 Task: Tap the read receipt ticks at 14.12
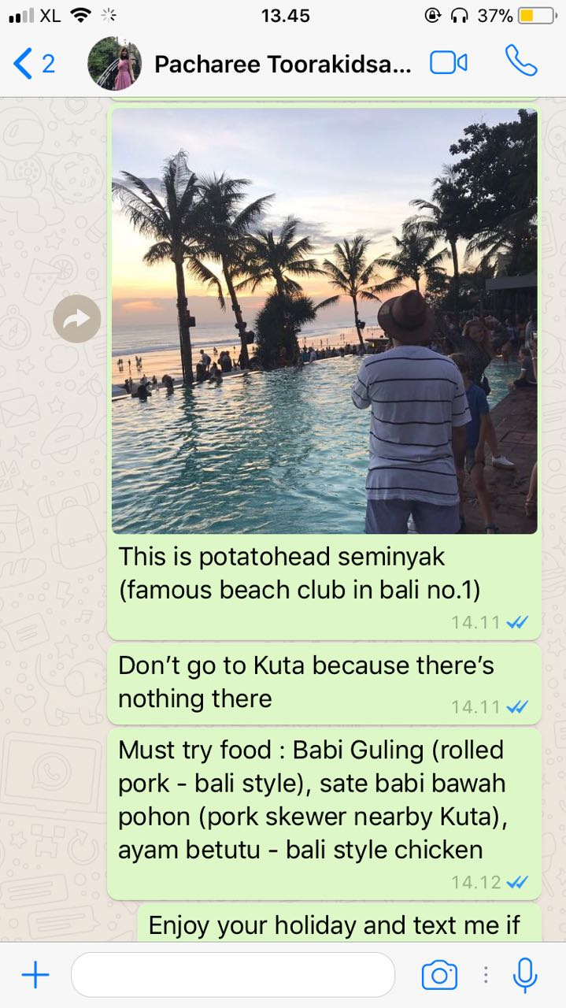coord(517,882)
